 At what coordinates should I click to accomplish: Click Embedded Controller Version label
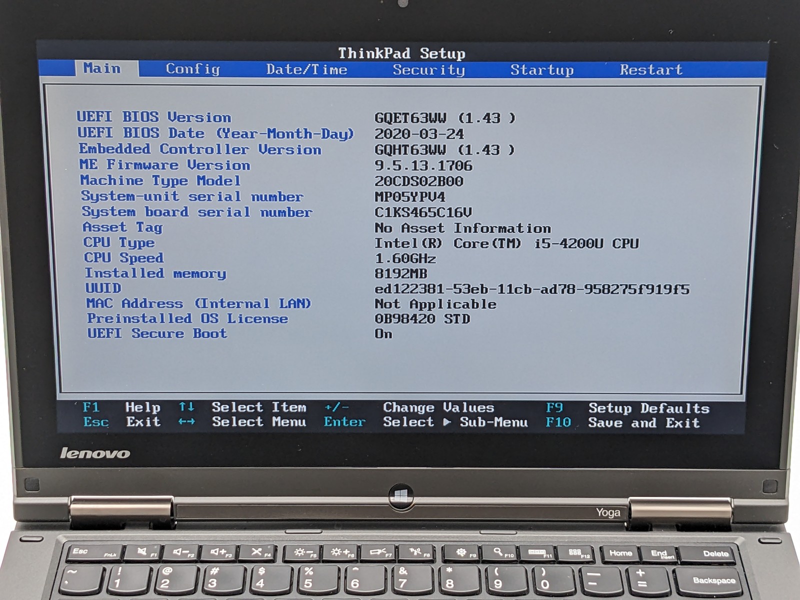click(200, 149)
